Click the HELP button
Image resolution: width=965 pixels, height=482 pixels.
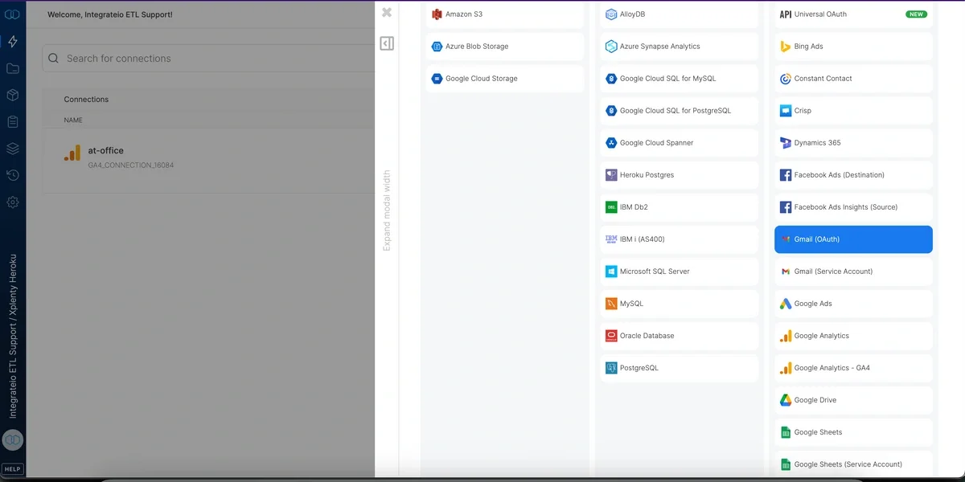point(13,469)
